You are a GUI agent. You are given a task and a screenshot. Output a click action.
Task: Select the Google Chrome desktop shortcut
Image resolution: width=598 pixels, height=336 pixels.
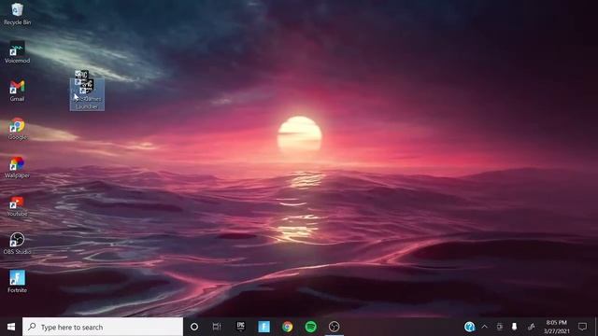(17, 129)
